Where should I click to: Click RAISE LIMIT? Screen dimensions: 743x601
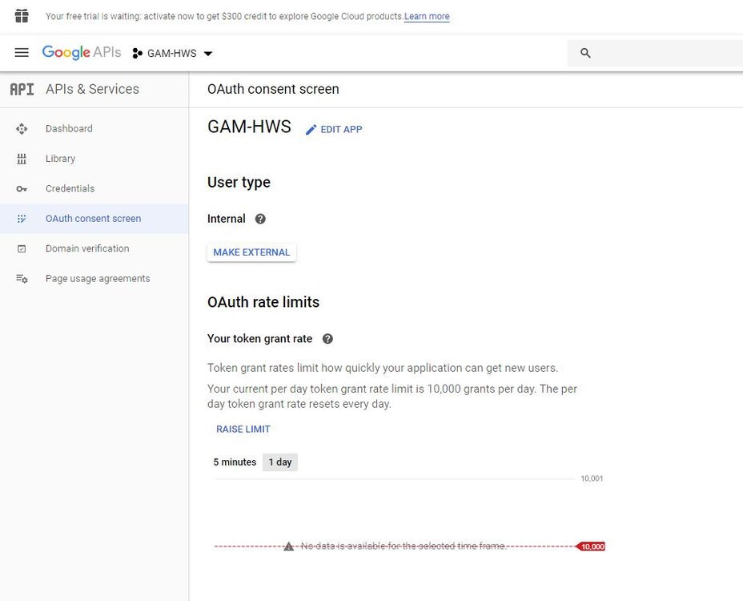[243, 430]
